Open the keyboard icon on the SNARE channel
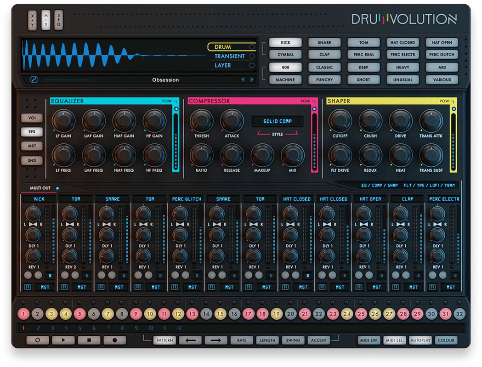This screenshot has width=482, height=367. click(102, 287)
